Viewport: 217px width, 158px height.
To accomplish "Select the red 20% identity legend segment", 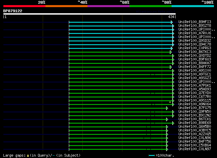I will point(24,6).
